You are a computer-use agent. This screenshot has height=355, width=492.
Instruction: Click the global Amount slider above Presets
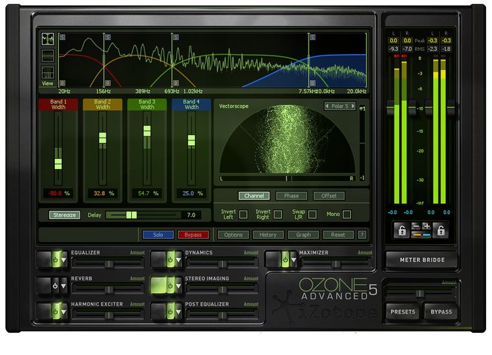click(x=420, y=293)
